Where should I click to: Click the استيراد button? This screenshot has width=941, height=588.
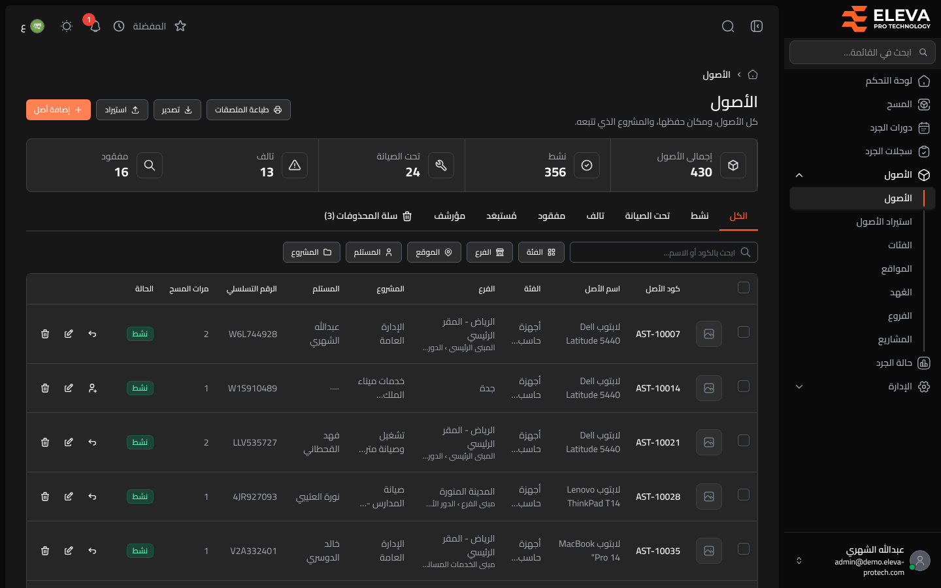tap(122, 110)
